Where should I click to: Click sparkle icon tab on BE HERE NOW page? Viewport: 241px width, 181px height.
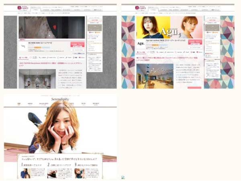[40, 58]
